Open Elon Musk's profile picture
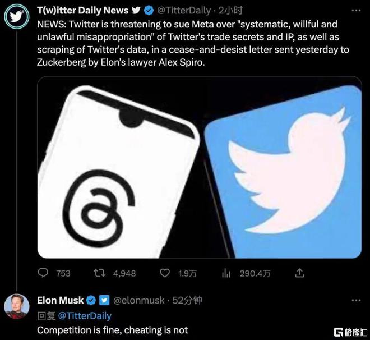370x340 pixels. click(16, 306)
